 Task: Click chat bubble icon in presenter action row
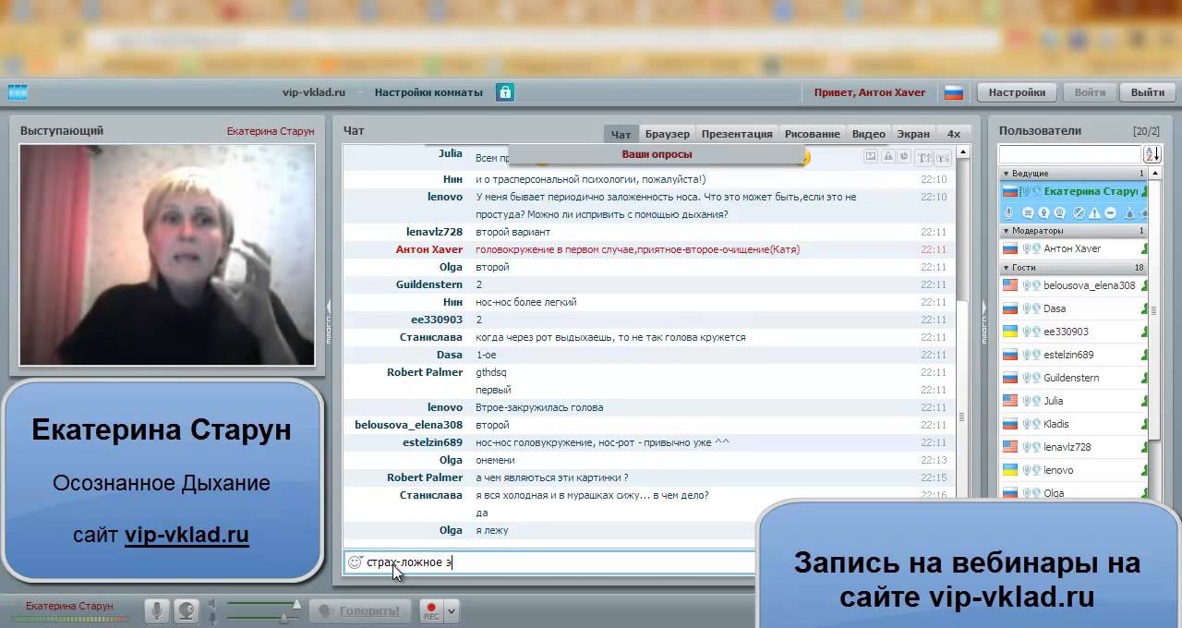[1028, 213]
